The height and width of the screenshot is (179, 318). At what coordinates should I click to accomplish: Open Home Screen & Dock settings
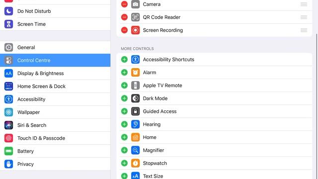point(55,86)
